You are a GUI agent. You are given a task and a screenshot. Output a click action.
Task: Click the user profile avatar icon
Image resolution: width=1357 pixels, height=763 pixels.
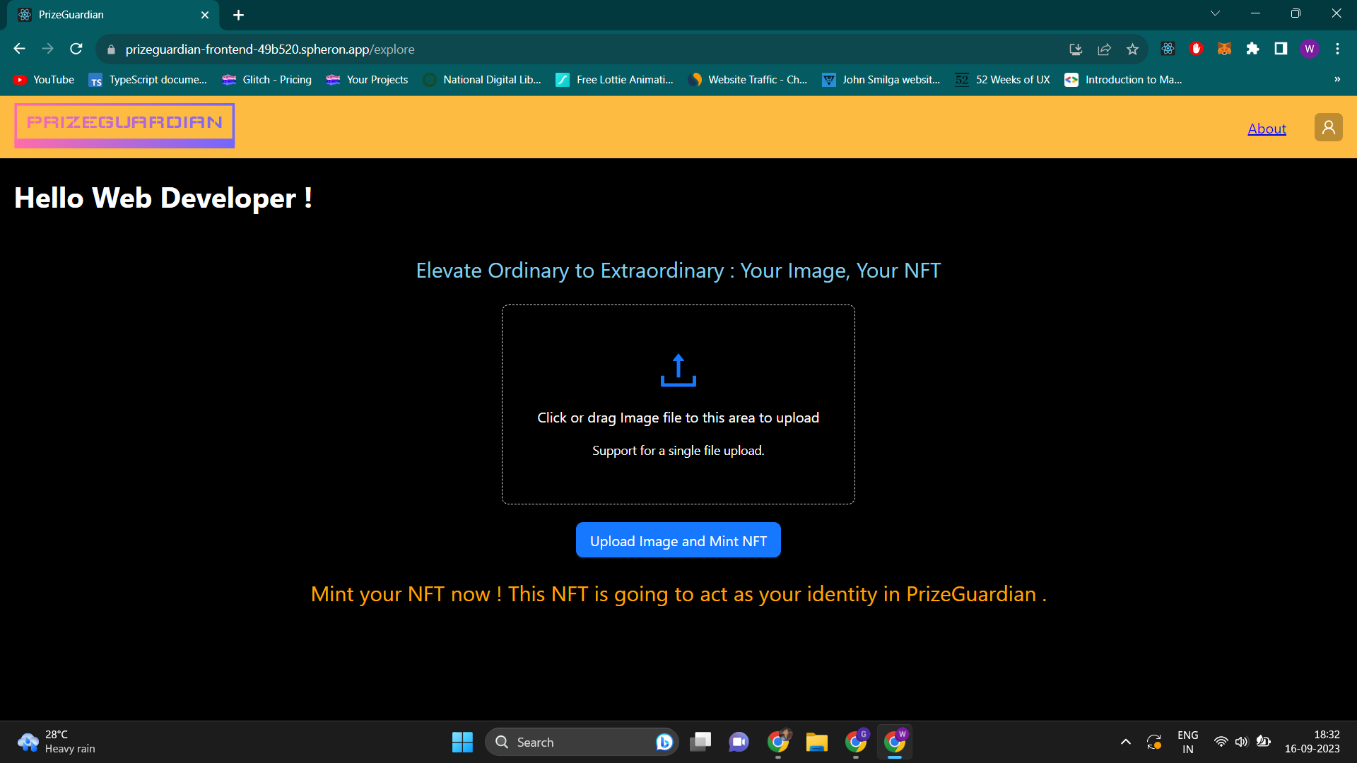click(1328, 127)
